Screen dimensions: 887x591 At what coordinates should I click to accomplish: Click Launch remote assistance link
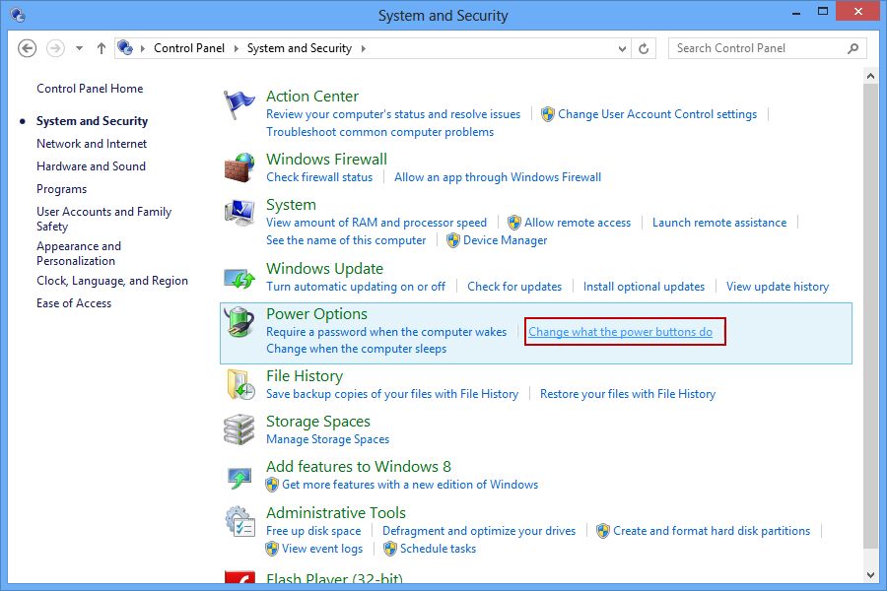click(x=719, y=223)
